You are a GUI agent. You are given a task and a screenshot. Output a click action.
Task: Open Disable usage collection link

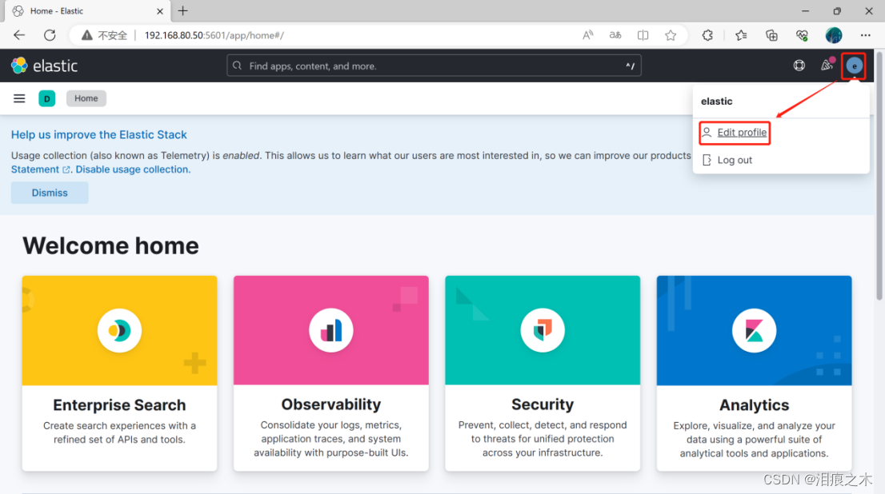coord(132,169)
